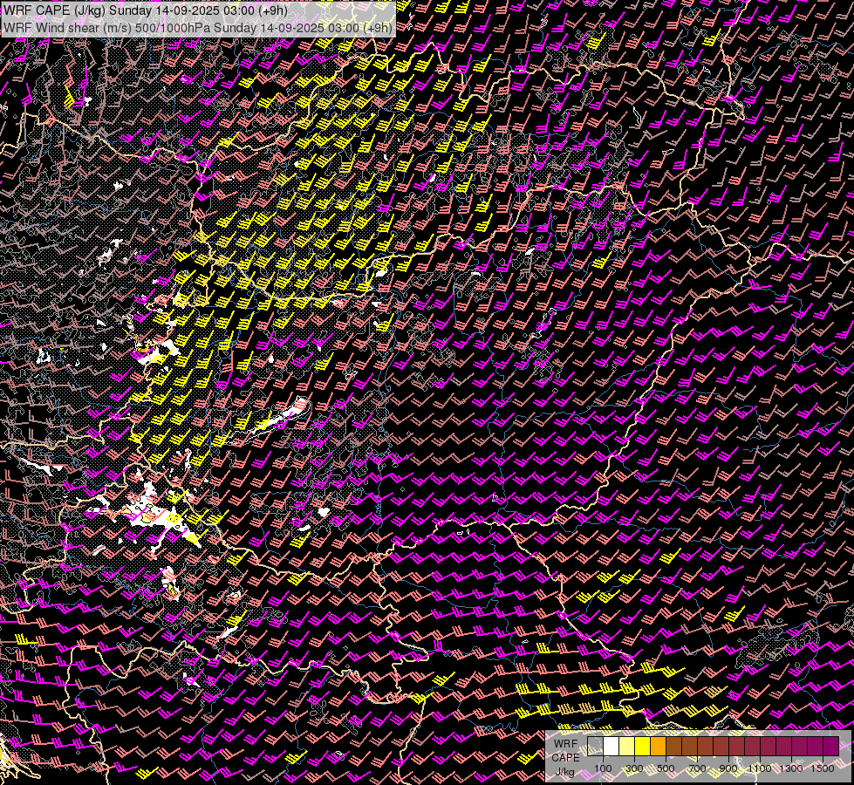The width and height of the screenshot is (854, 785).
Task: Click the 1500 legend scale label
Action: tap(823, 768)
